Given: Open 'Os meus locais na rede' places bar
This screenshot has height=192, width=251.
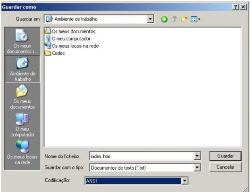Looking at the screenshot, I should [22, 152].
